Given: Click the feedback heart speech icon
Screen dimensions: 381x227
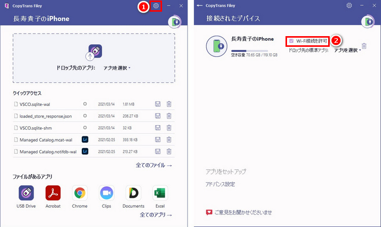Looking at the screenshot, I should pos(209,212).
